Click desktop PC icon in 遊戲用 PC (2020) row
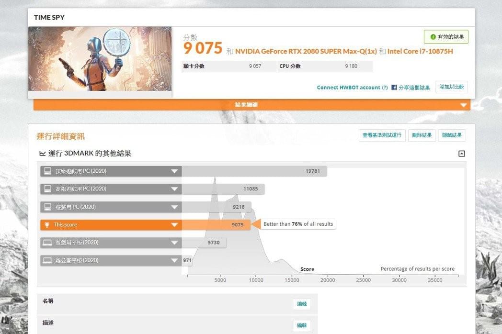 (48, 207)
